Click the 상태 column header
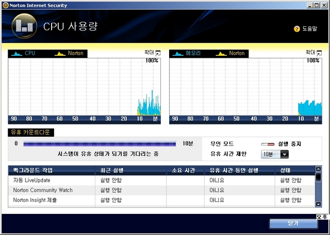Viewport: 330px width, 235px height. point(295,170)
